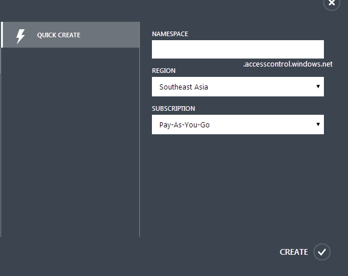Click the NAMESPACE field label

coord(170,34)
